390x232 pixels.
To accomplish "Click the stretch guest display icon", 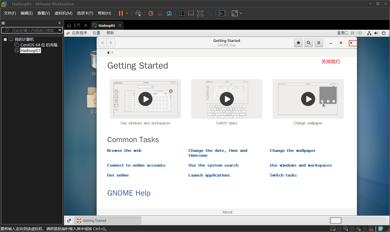I will [235, 13].
